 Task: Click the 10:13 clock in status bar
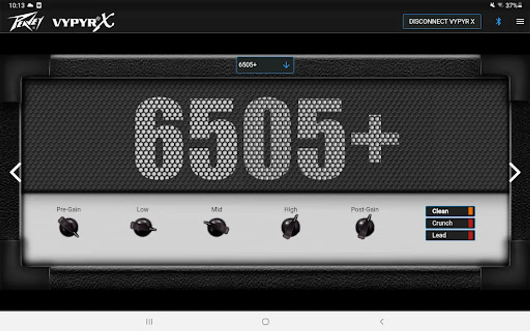click(x=17, y=5)
